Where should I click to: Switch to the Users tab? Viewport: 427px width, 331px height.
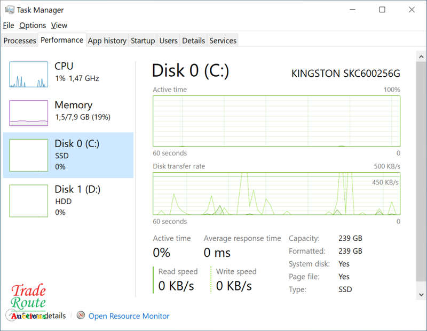pyautogui.click(x=168, y=41)
